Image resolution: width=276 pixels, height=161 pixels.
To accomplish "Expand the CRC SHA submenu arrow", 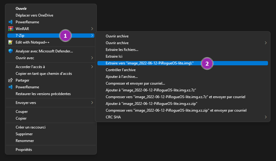I will (x=266, y=117).
